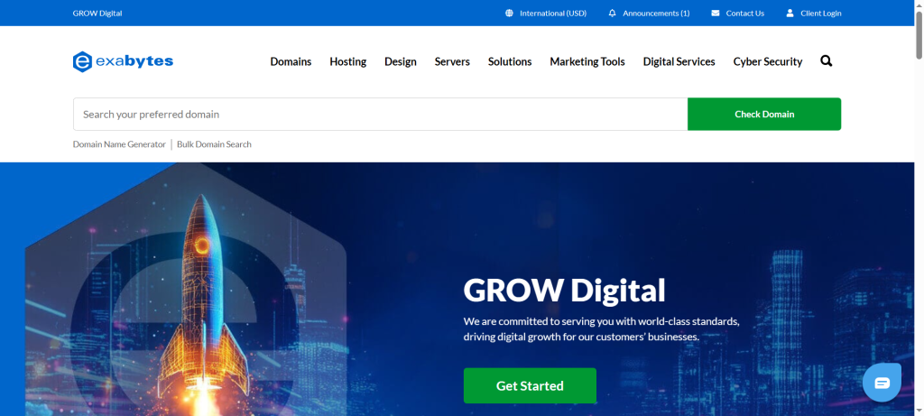The height and width of the screenshot is (416, 924).
Task: Click the globe icon for region
Action: 510,14
